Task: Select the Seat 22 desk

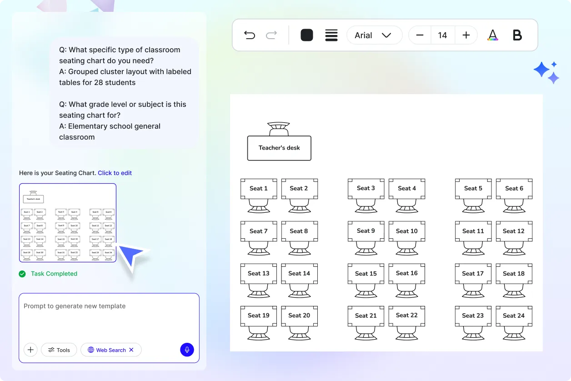Action: pos(407,316)
